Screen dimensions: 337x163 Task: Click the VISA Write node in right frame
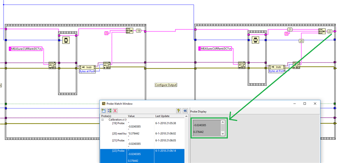pyautogui.click(x=242, y=65)
